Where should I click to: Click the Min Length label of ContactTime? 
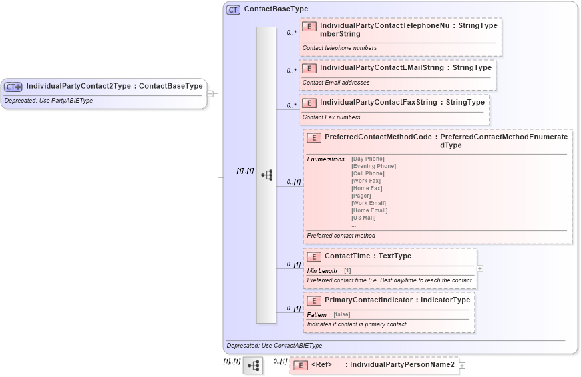click(x=322, y=271)
